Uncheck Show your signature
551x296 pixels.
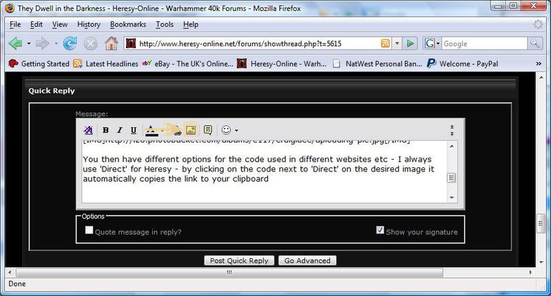(x=380, y=230)
